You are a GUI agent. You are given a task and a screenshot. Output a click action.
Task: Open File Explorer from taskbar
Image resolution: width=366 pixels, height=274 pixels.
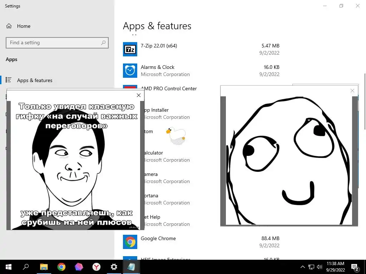click(x=44, y=267)
